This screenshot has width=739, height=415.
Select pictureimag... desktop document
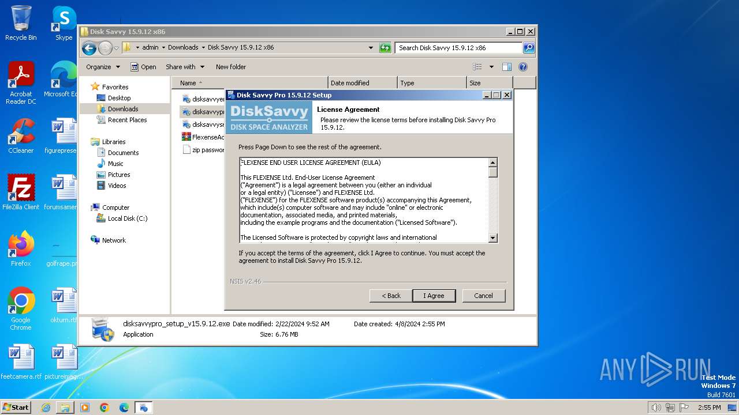coord(64,362)
